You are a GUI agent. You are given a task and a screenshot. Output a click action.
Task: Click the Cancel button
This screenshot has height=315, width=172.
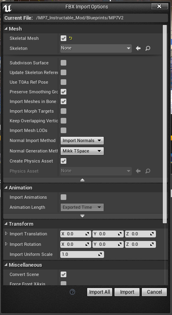(x=154, y=292)
